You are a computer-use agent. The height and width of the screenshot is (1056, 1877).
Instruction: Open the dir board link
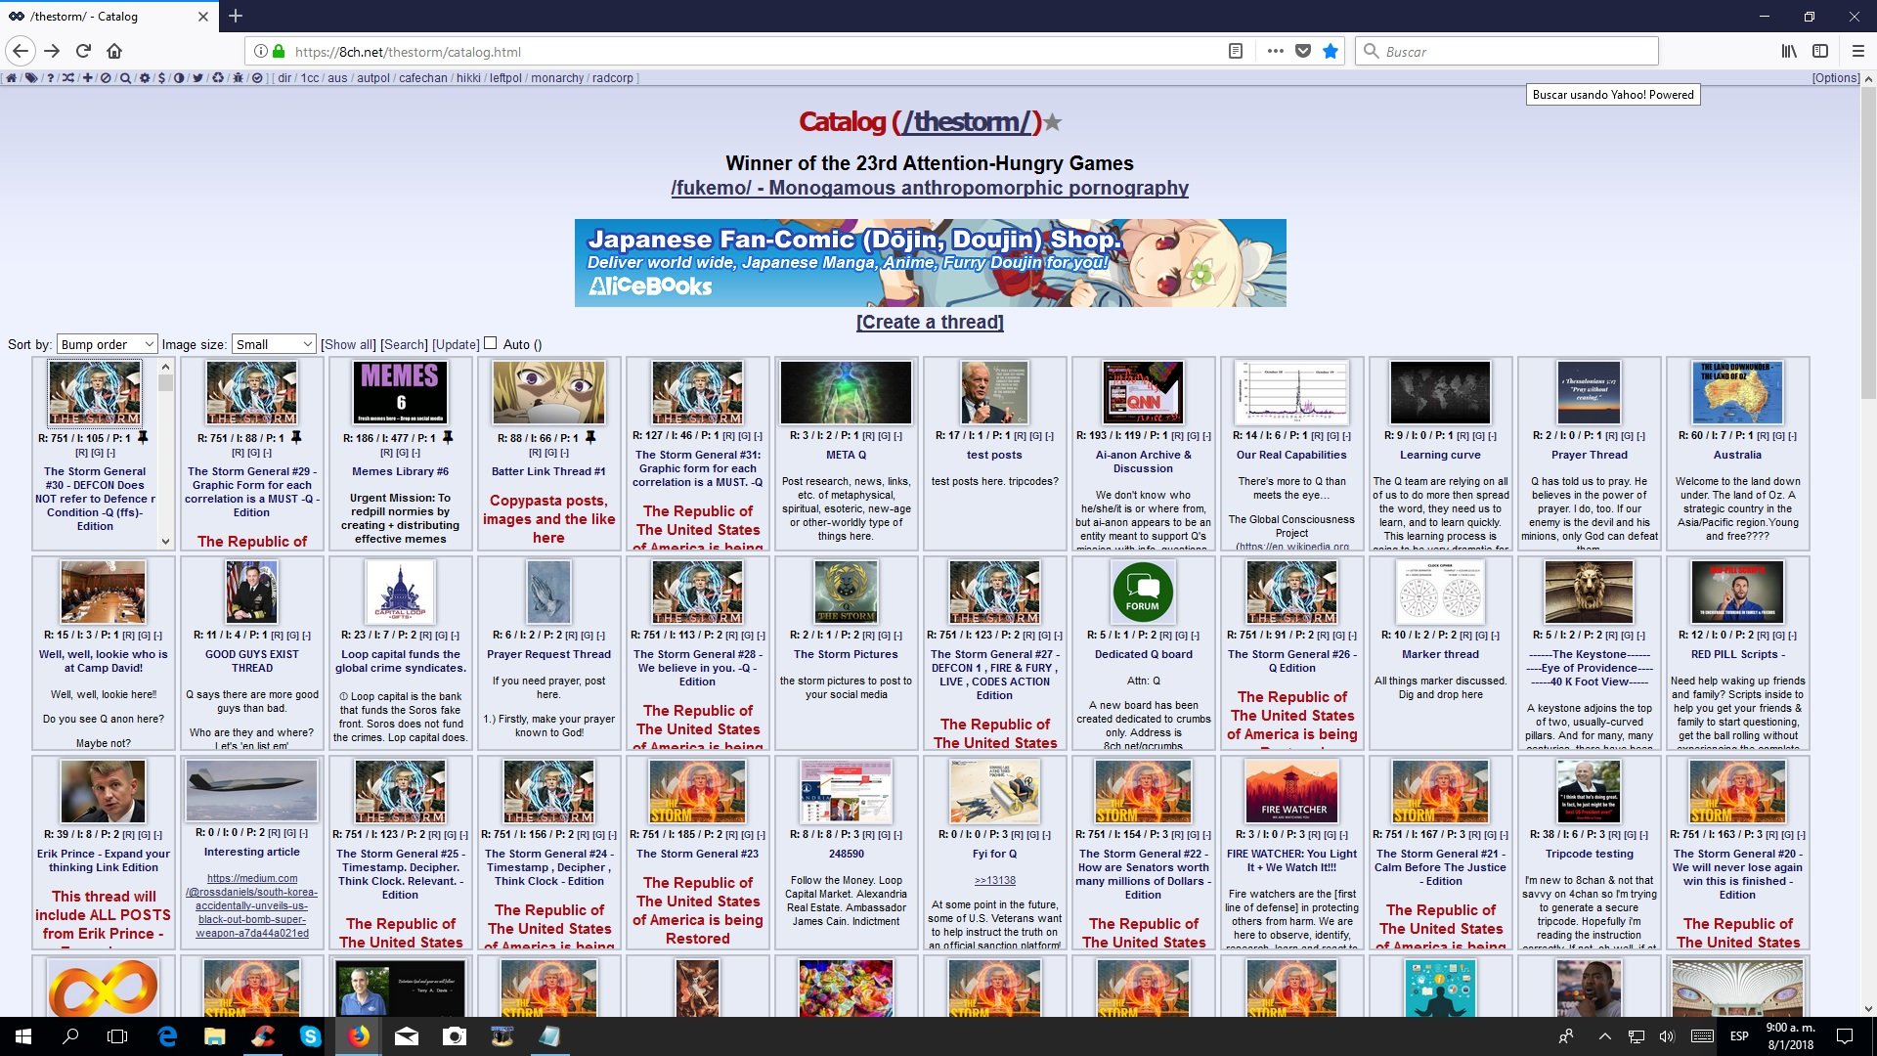284,78
